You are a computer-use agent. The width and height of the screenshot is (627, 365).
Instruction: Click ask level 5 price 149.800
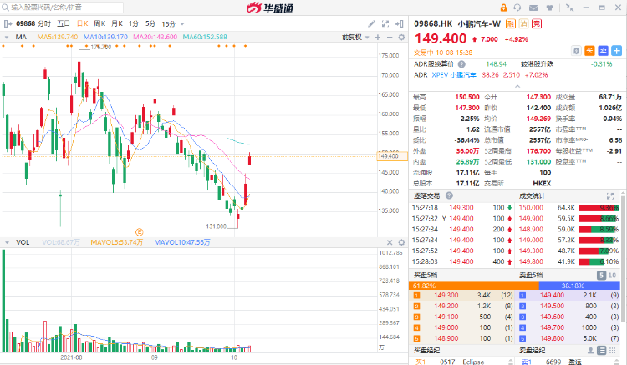553,338
